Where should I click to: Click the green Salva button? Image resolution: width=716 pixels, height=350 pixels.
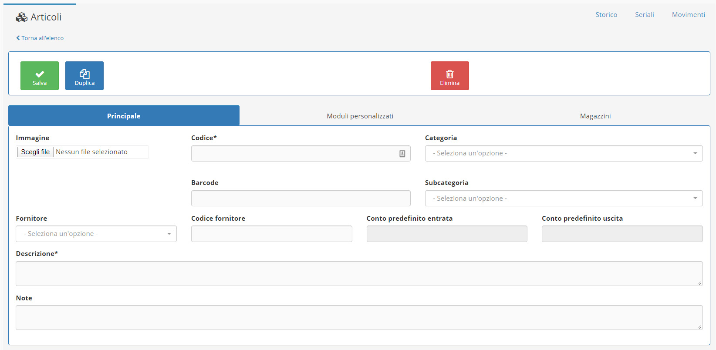point(40,76)
